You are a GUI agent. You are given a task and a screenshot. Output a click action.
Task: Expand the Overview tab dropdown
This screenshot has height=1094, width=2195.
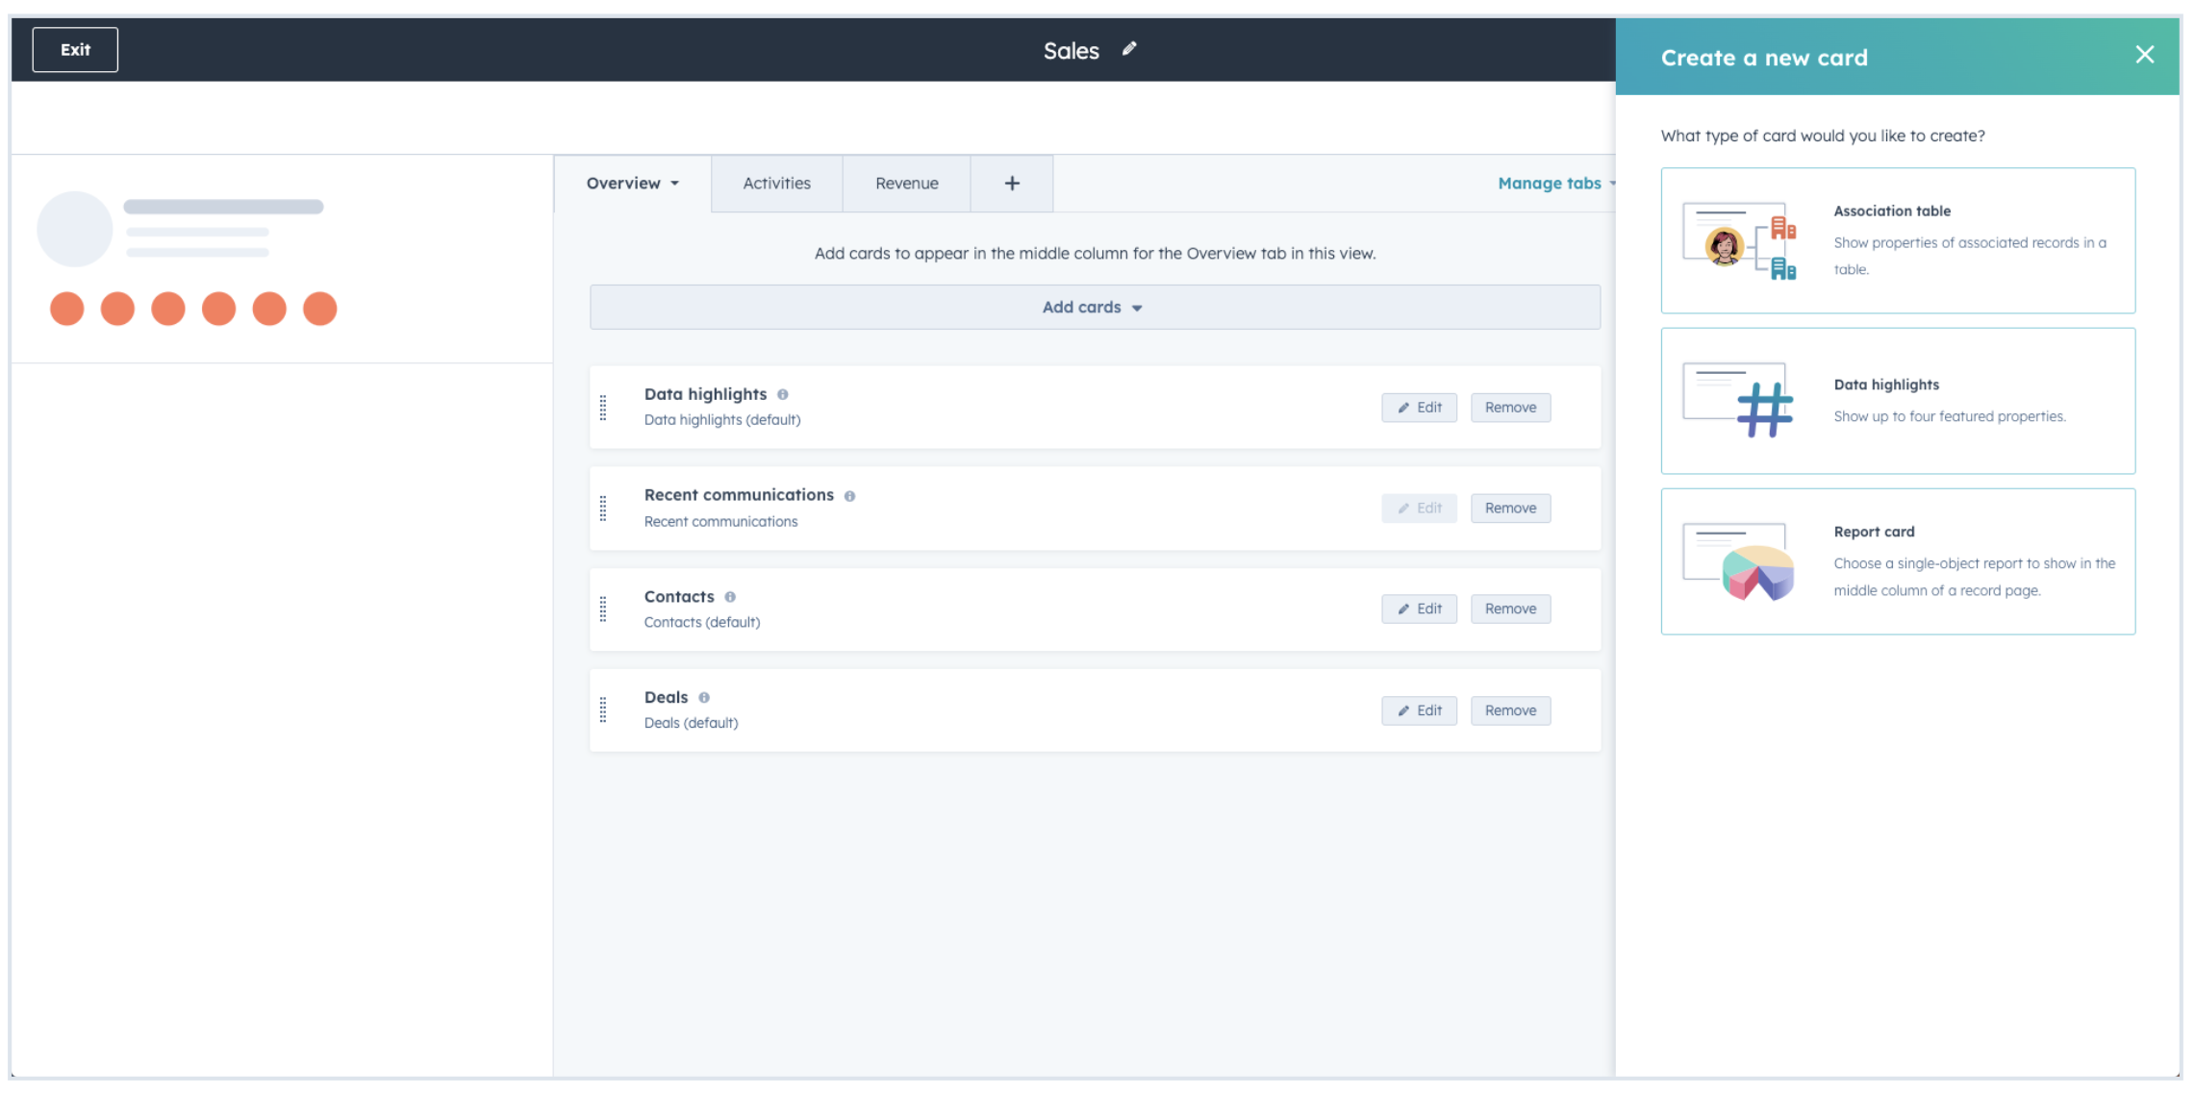pos(631,183)
